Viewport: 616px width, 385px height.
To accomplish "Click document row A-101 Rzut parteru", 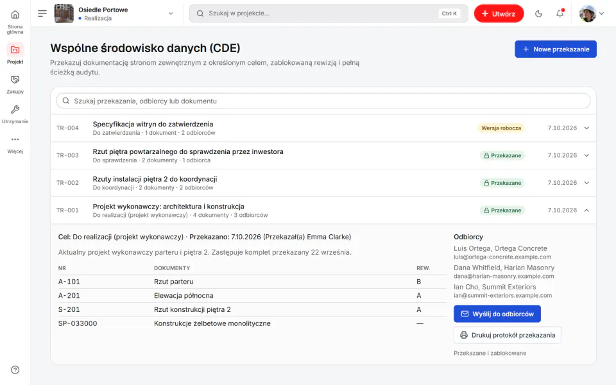I will point(252,282).
